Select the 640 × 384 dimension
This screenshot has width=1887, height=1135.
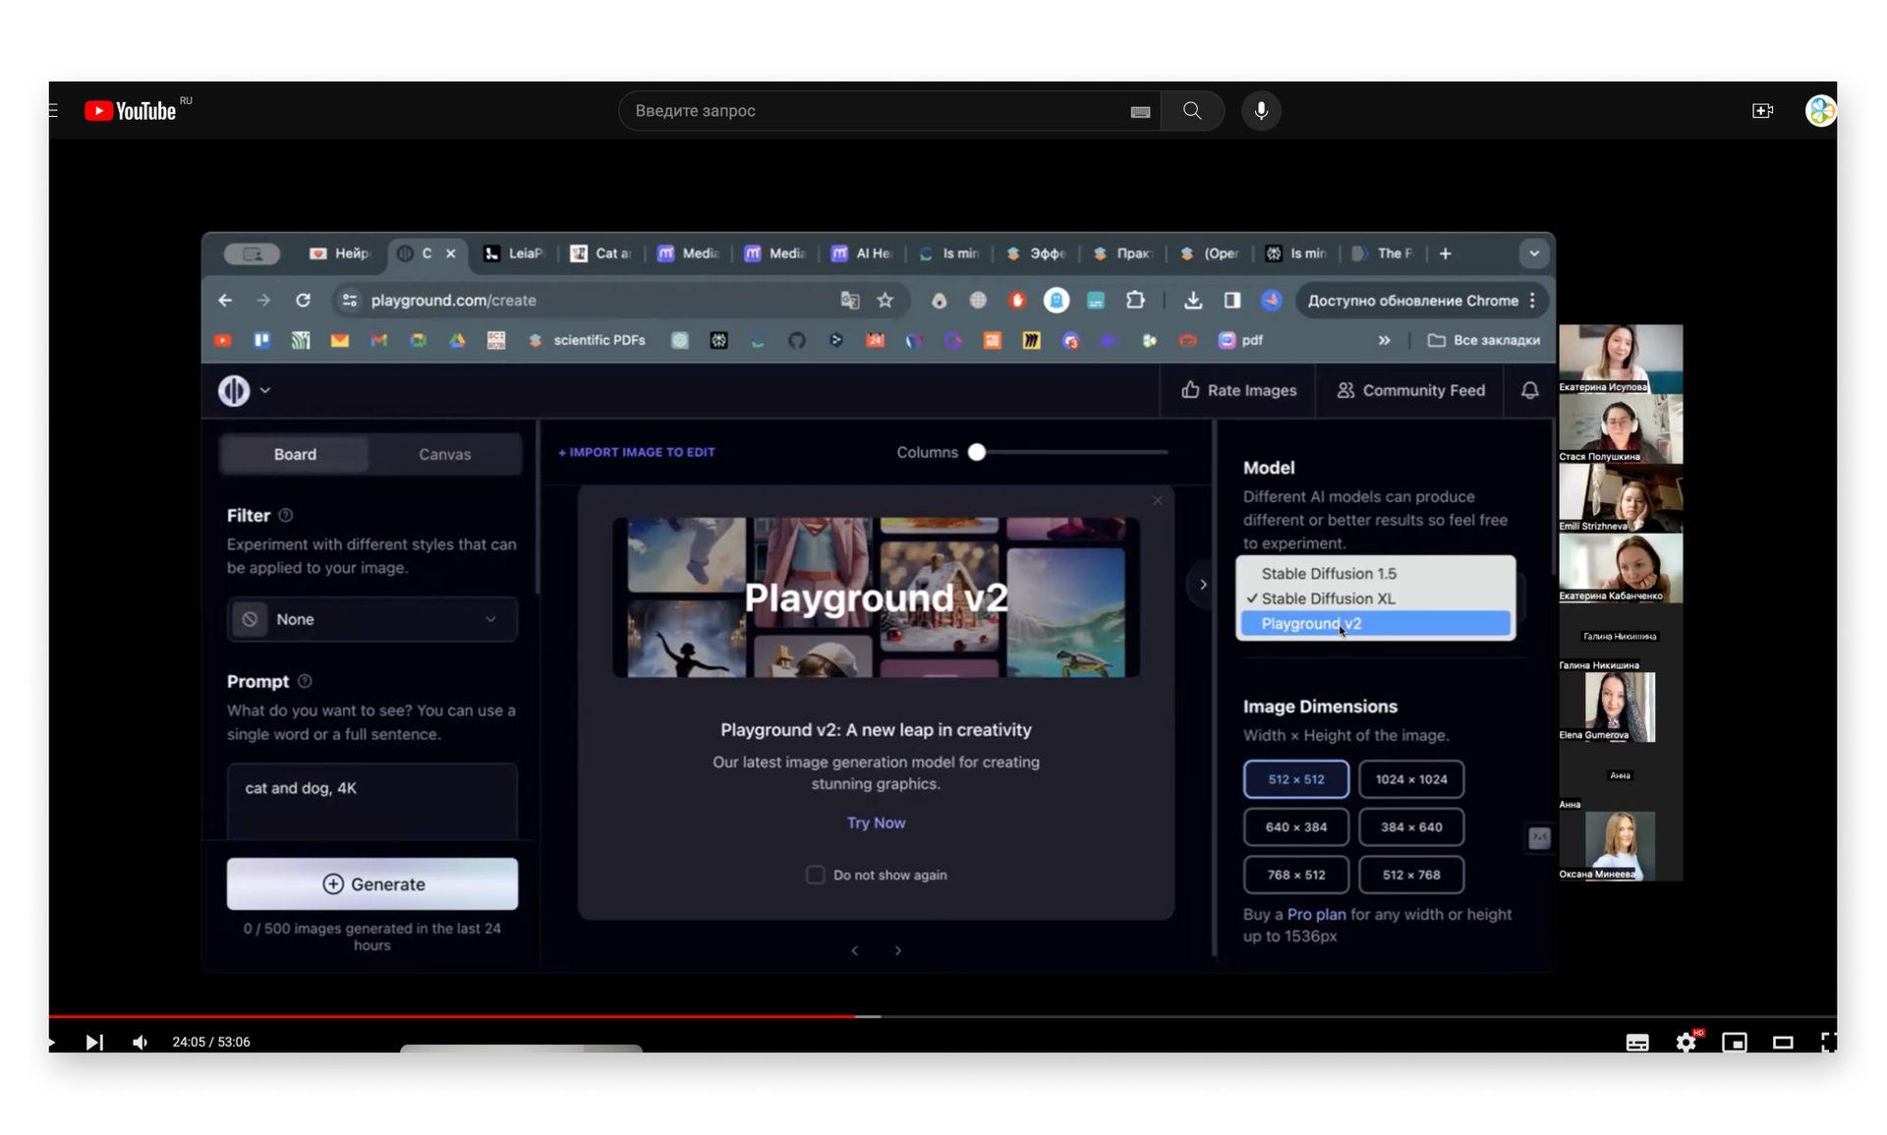click(1296, 827)
